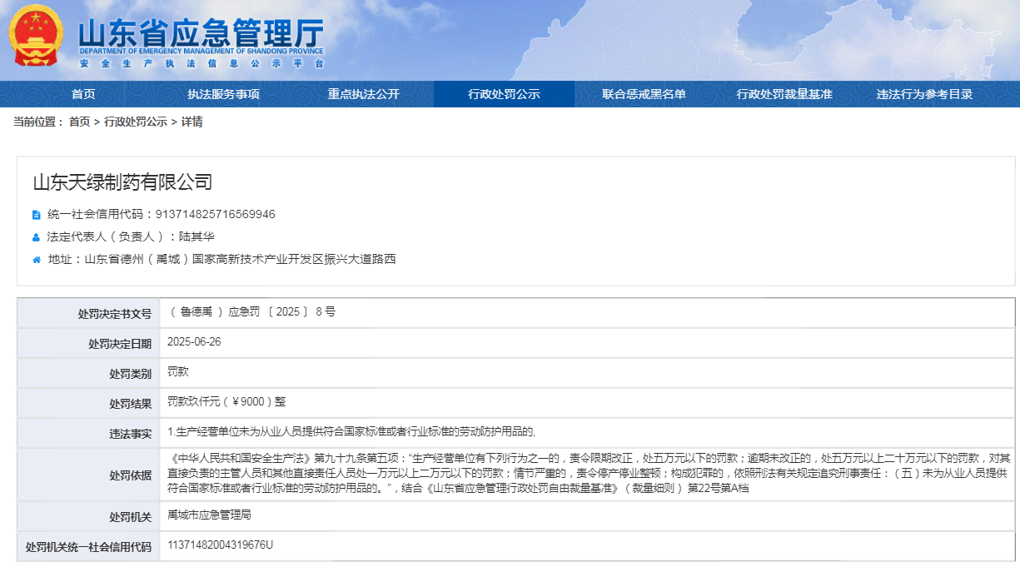Click the address home icon

tap(37, 260)
